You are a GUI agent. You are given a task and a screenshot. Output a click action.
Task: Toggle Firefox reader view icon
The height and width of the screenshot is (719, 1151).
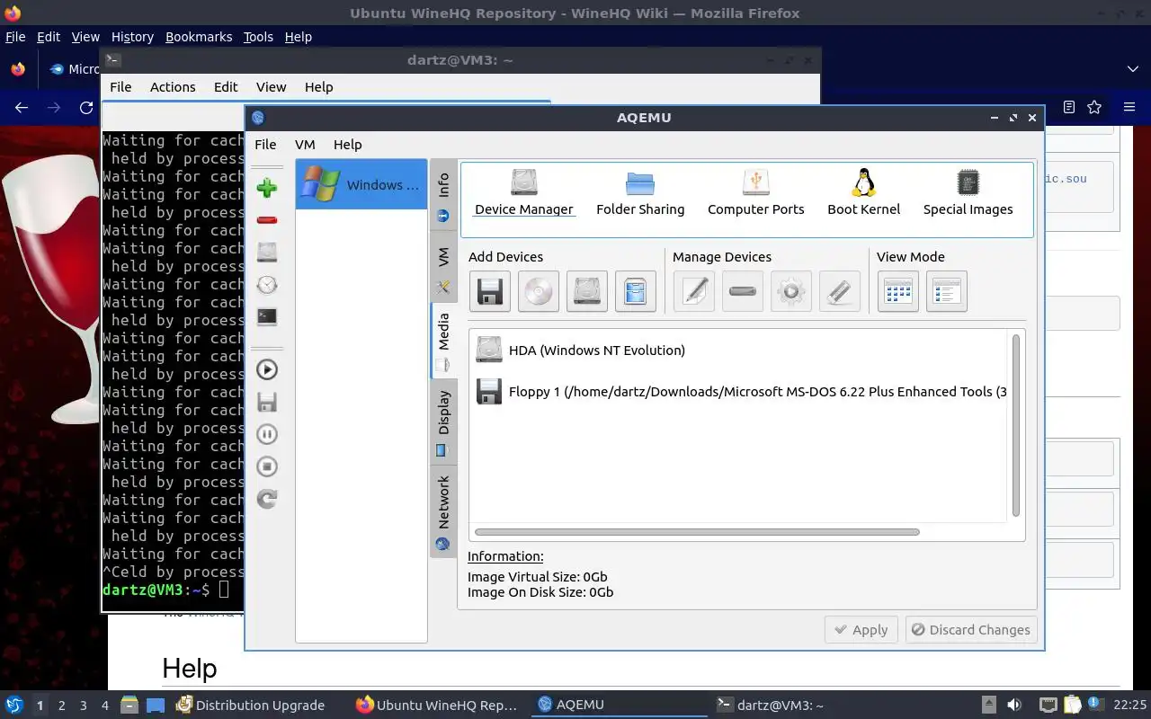point(1069,107)
